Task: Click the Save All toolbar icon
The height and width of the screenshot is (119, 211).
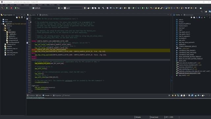Action: tap(95, 8)
